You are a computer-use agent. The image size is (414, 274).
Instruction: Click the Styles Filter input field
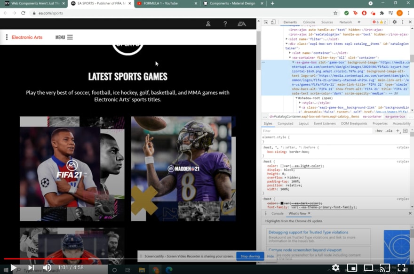coord(317,131)
